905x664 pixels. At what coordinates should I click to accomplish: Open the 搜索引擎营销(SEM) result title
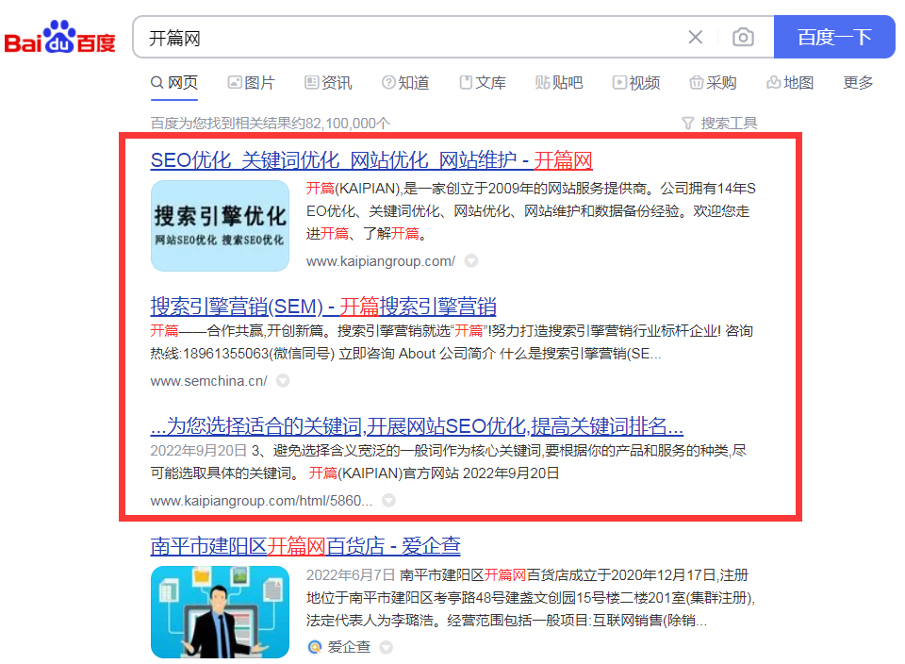[323, 306]
